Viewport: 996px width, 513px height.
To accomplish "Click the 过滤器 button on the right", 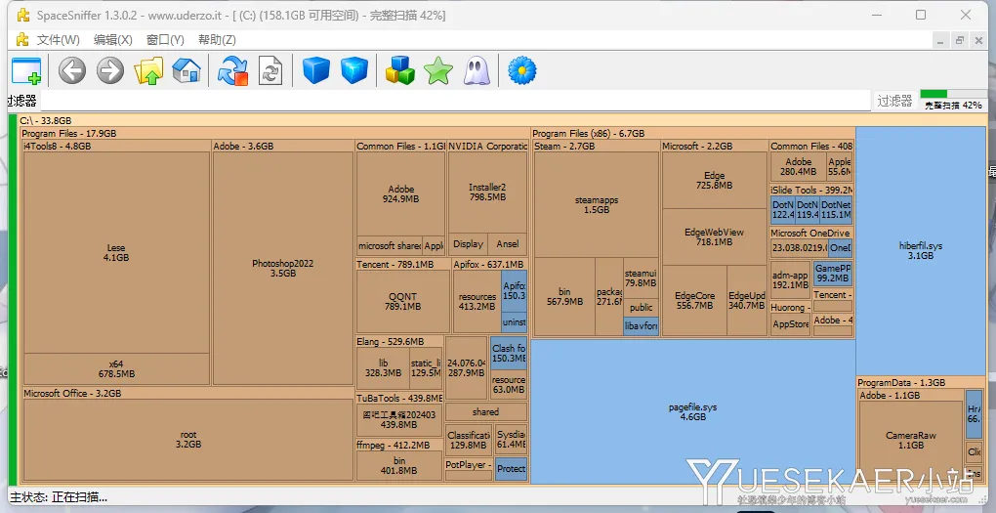I will tap(894, 101).
